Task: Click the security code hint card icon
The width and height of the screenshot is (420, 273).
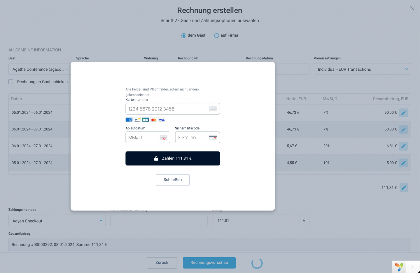Action: tap(213, 137)
